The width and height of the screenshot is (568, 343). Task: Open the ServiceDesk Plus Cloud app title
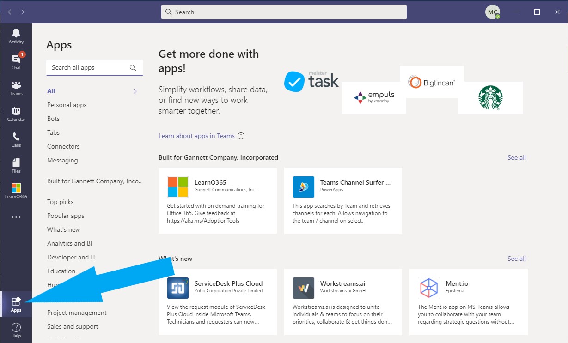(x=228, y=283)
